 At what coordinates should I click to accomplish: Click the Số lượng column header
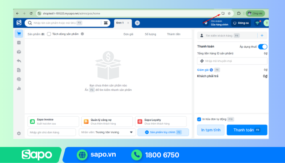click(150, 34)
